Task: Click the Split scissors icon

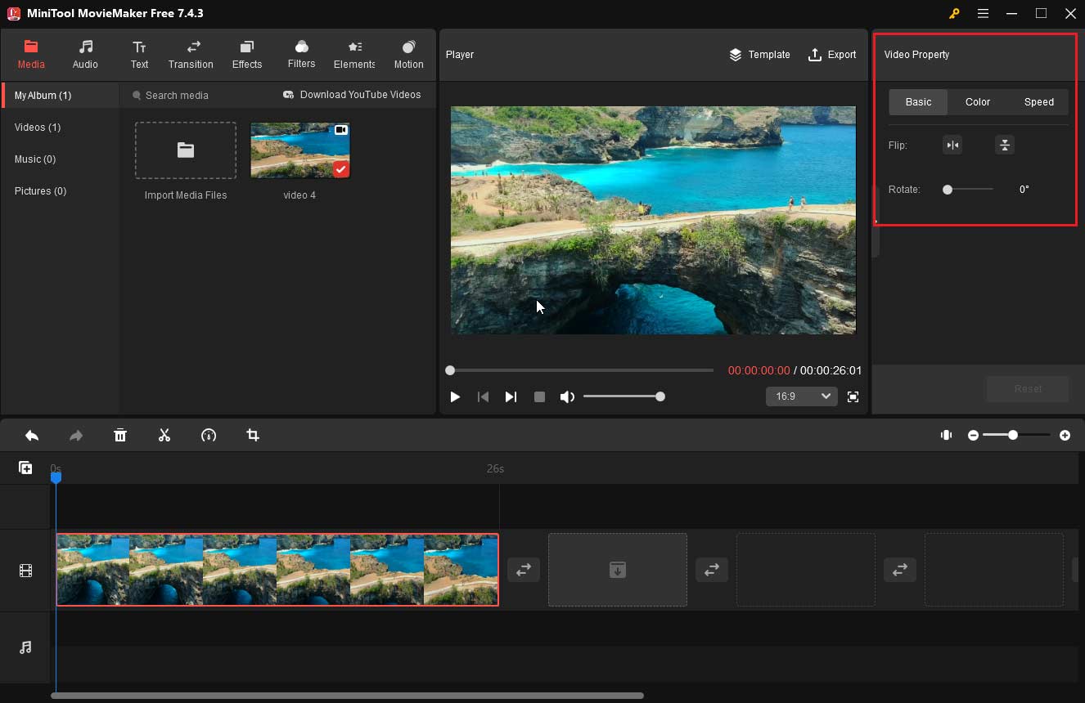Action: pyautogui.click(x=164, y=436)
